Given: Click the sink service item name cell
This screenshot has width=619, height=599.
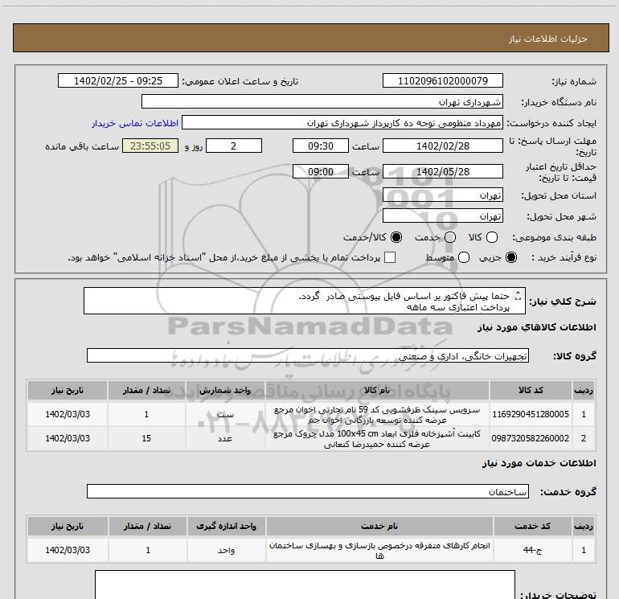Looking at the screenshot, I should coord(377,414).
